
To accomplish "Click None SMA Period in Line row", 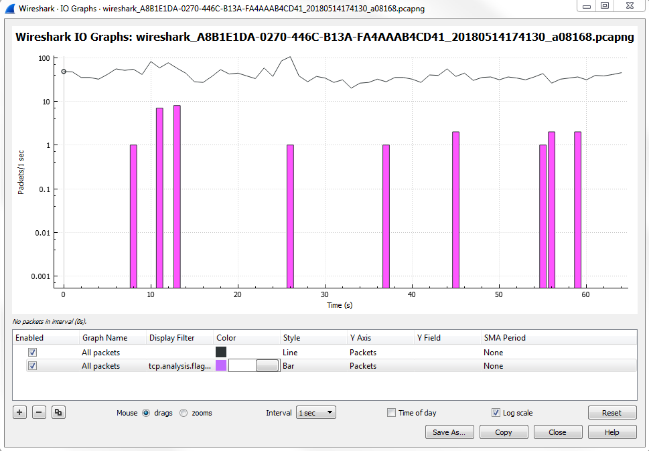I will pos(494,352).
